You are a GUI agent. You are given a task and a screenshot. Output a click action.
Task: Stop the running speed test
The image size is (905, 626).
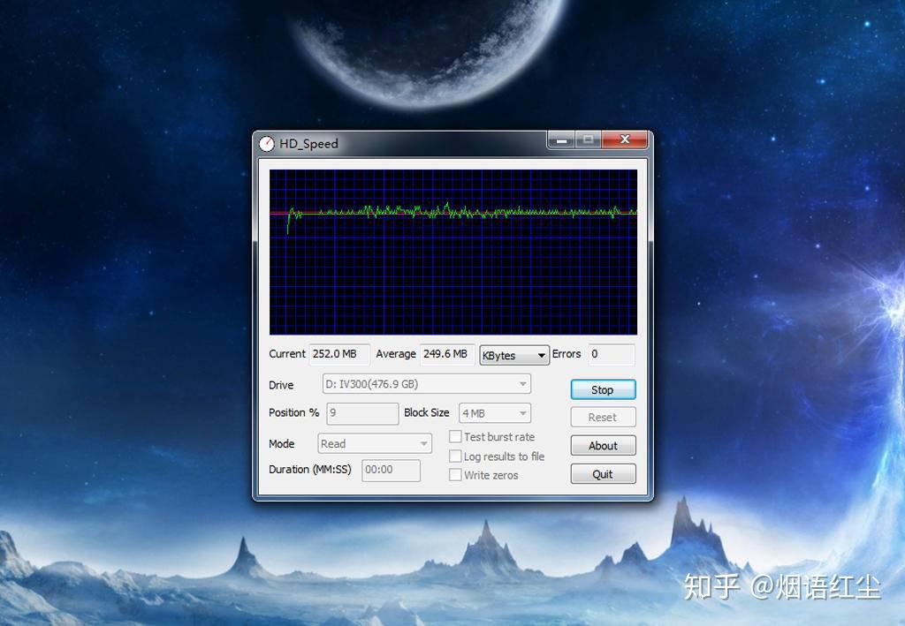[x=603, y=389]
